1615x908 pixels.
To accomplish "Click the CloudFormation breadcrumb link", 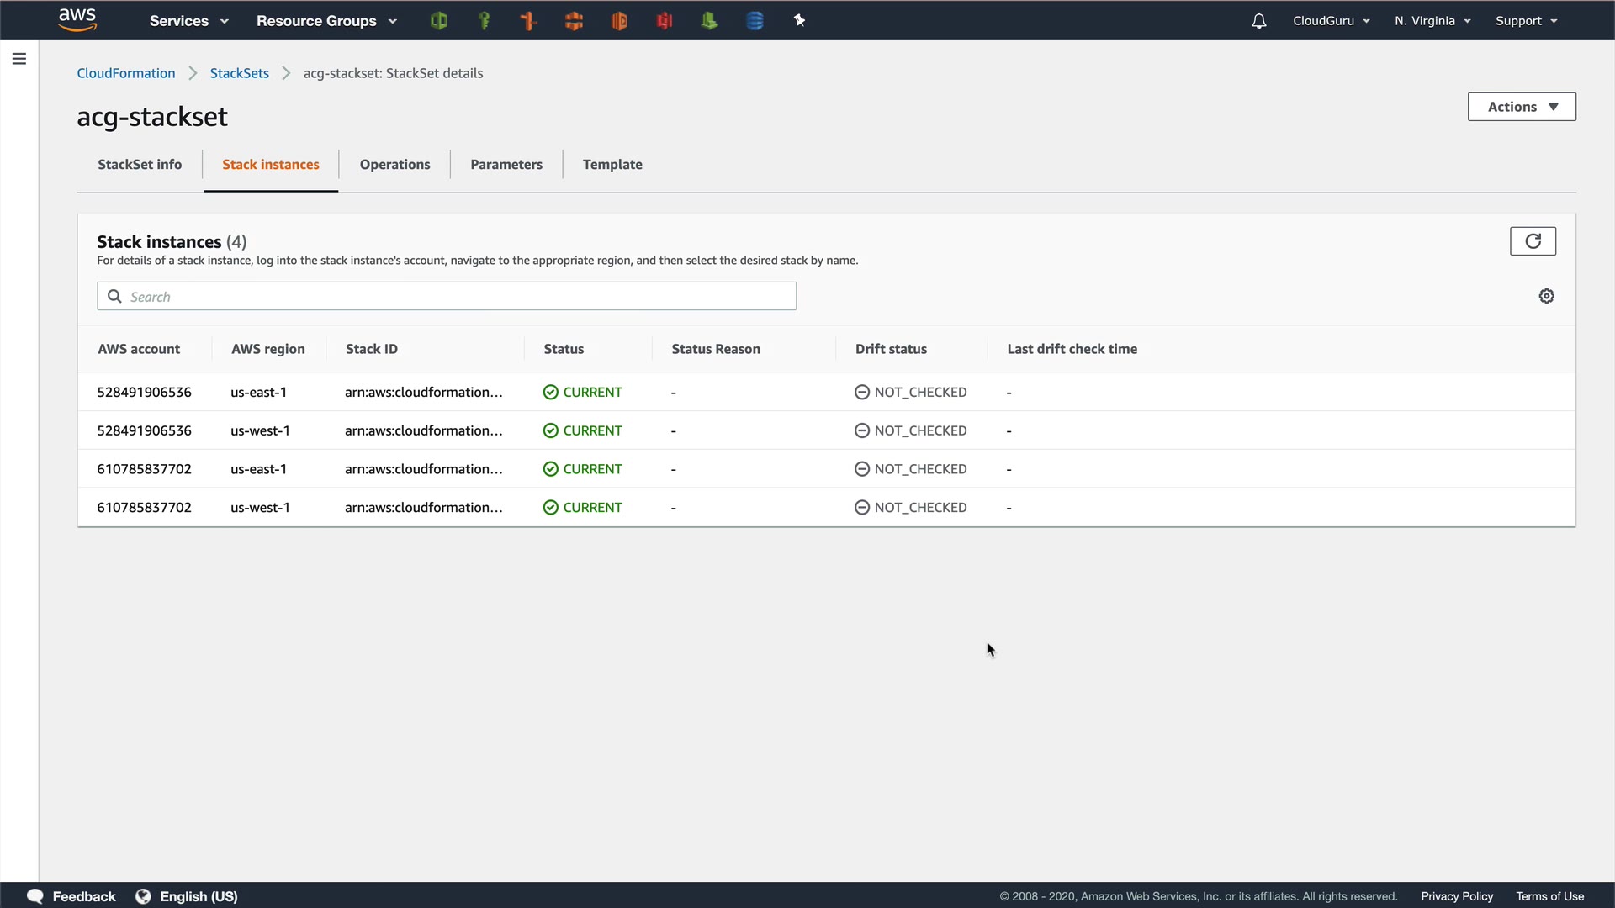I will (x=126, y=73).
